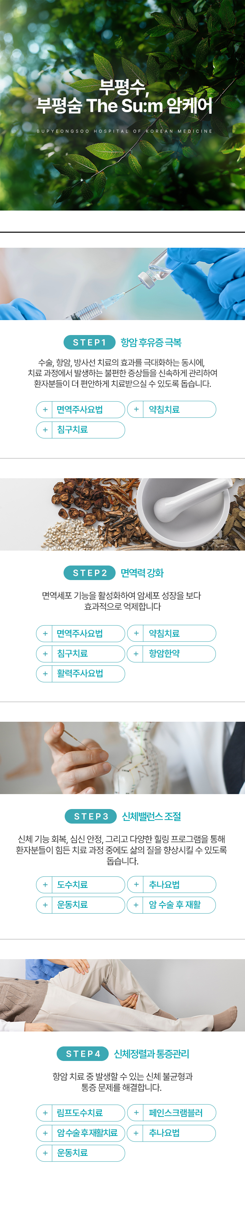Click the plus icon beside 추나요법 in STEP3
245x1208 pixels.
click(x=136, y=884)
